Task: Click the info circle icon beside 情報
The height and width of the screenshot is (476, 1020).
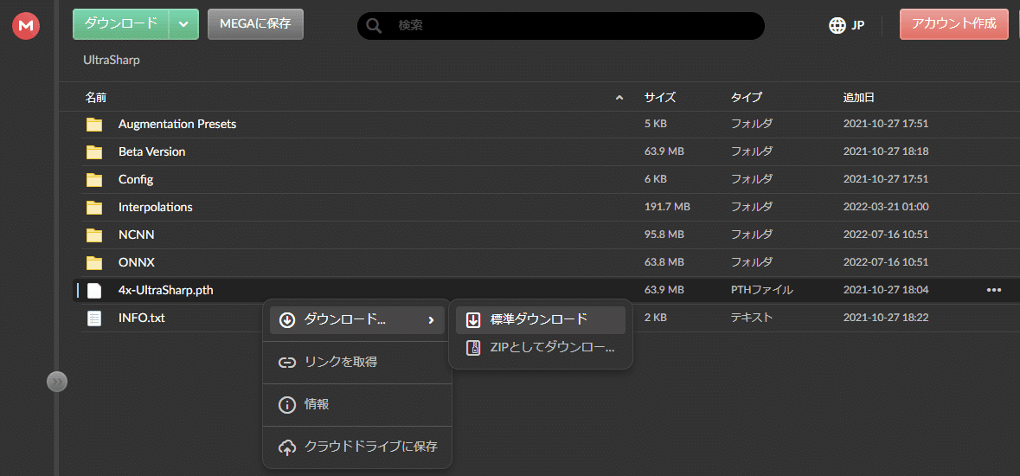Action: 286,405
